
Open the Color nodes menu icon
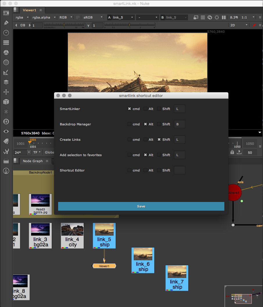[6, 53]
